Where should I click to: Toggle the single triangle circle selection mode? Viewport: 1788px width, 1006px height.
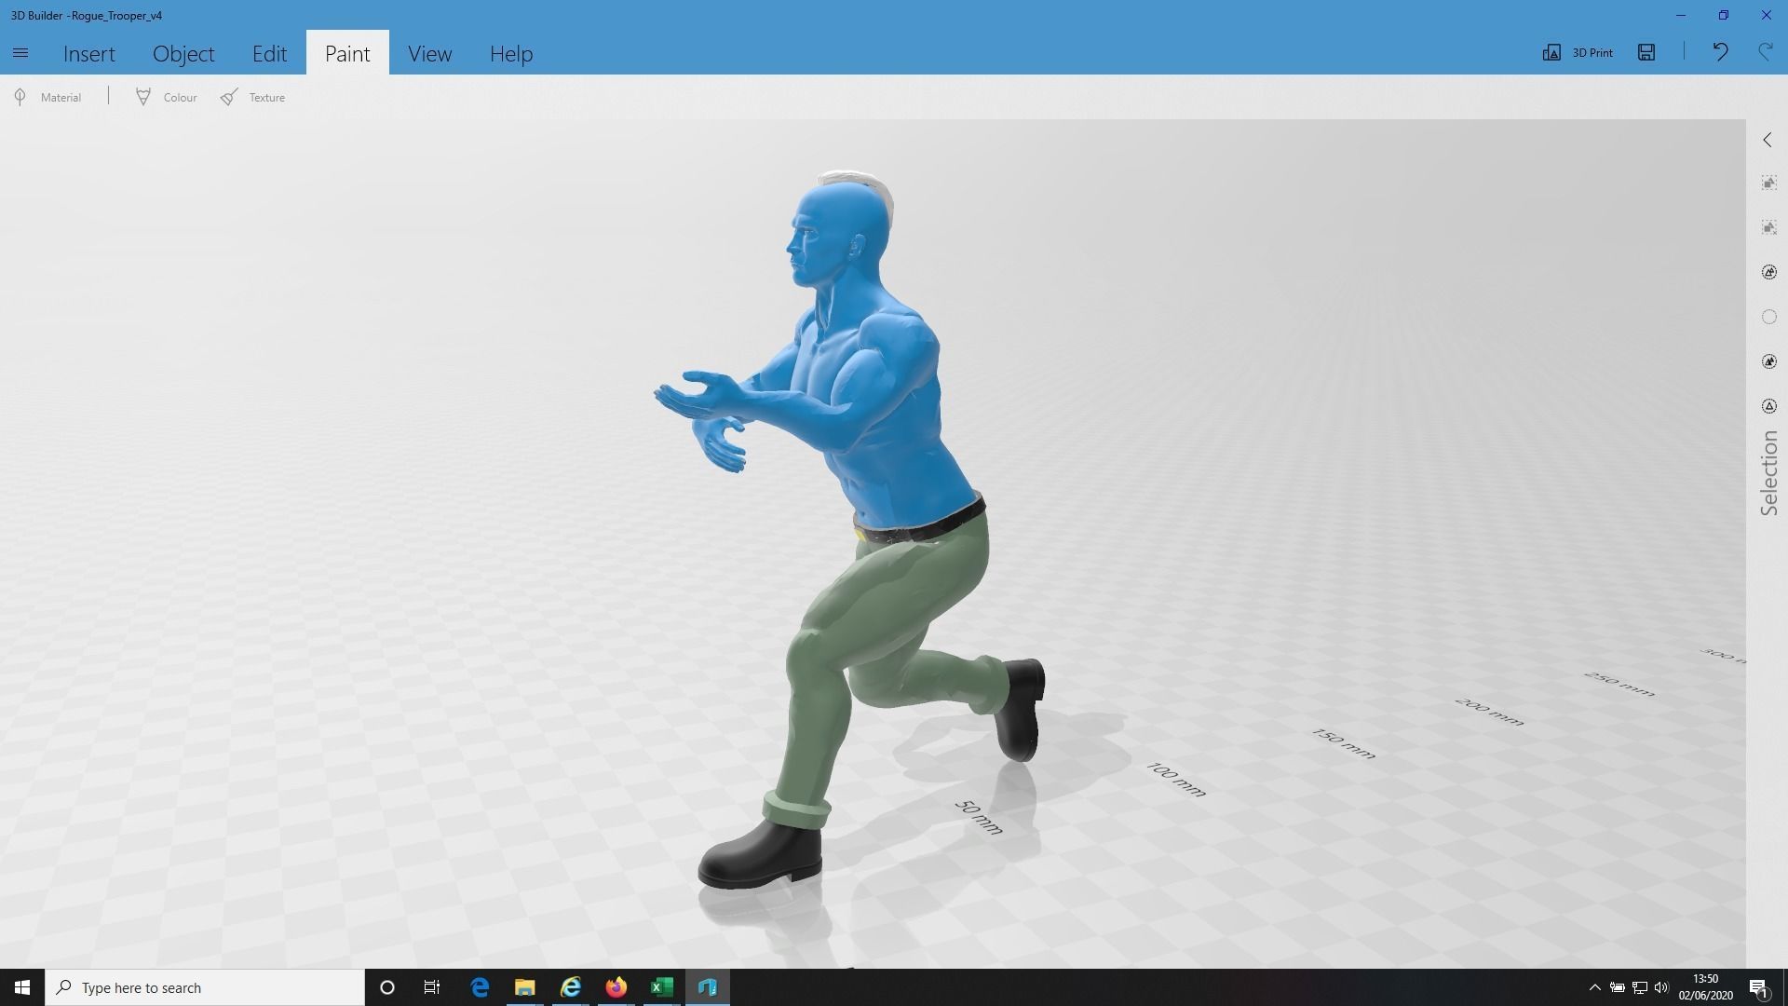[x=1768, y=406]
